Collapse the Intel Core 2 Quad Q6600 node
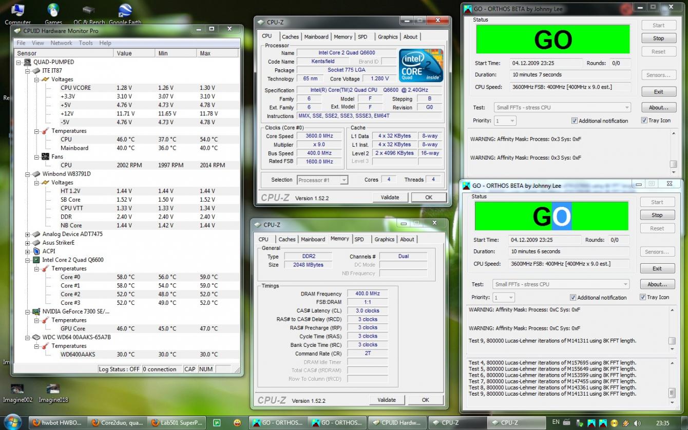688x430 pixels. point(28,260)
